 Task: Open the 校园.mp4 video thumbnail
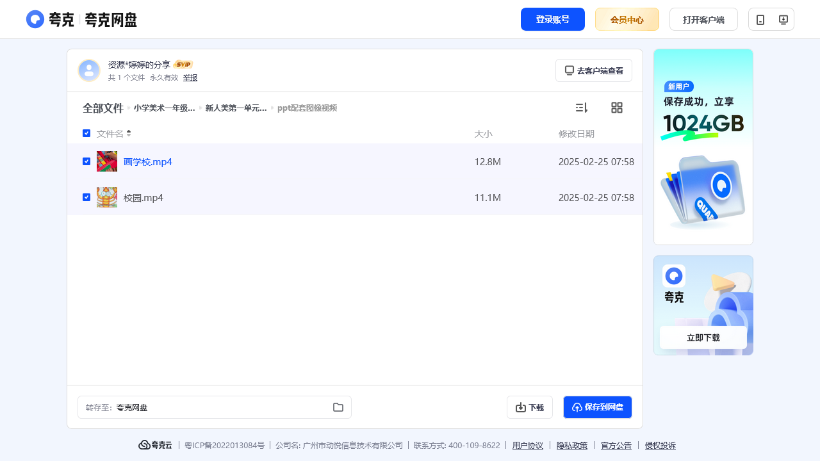(107, 197)
